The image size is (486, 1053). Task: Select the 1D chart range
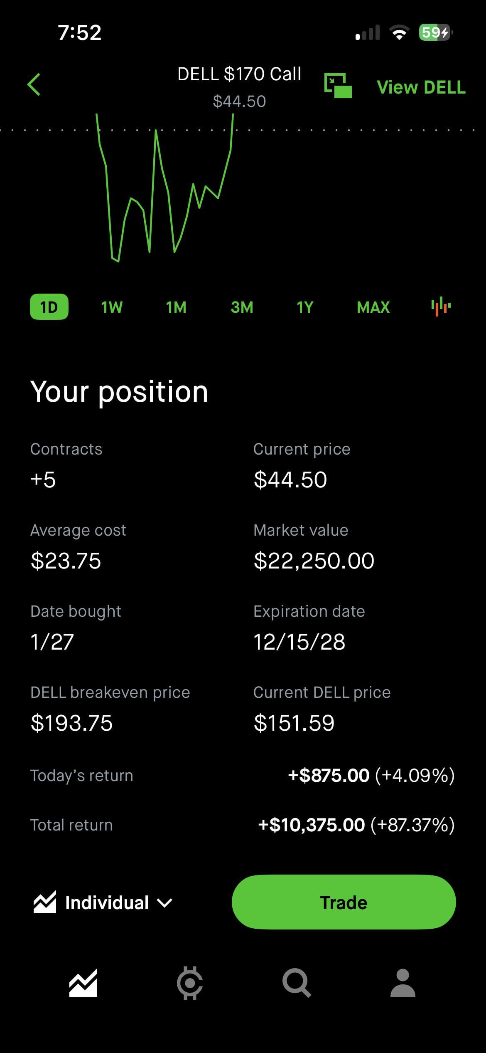pyautogui.click(x=49, y=307)
